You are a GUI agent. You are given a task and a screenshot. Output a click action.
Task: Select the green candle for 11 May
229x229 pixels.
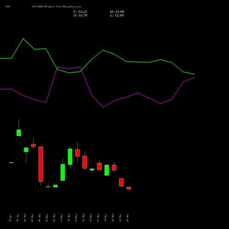[63, 172]
